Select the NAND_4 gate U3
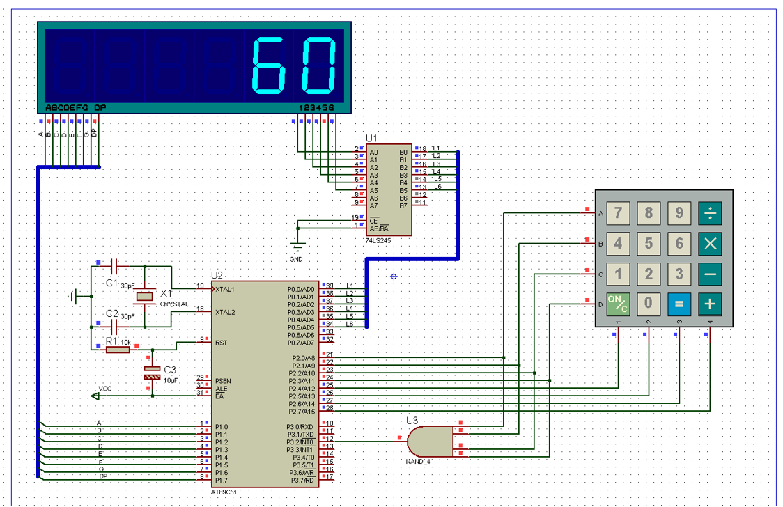Screen dimensions: 783x507 (431, 441)
